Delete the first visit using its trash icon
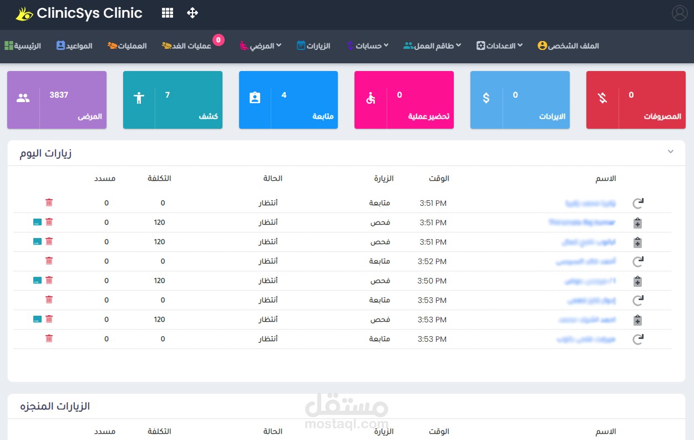 (49, 203)
